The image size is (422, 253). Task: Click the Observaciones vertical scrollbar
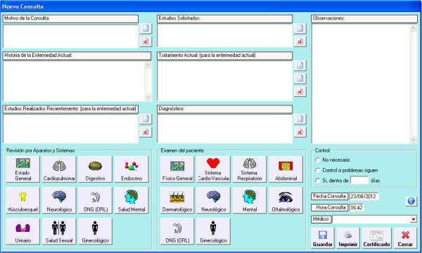coord(413,84)
